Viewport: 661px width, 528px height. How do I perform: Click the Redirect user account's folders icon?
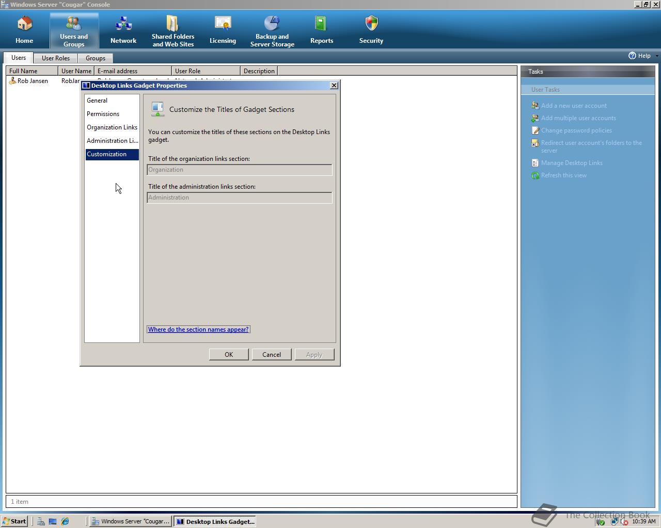point(535,143)
